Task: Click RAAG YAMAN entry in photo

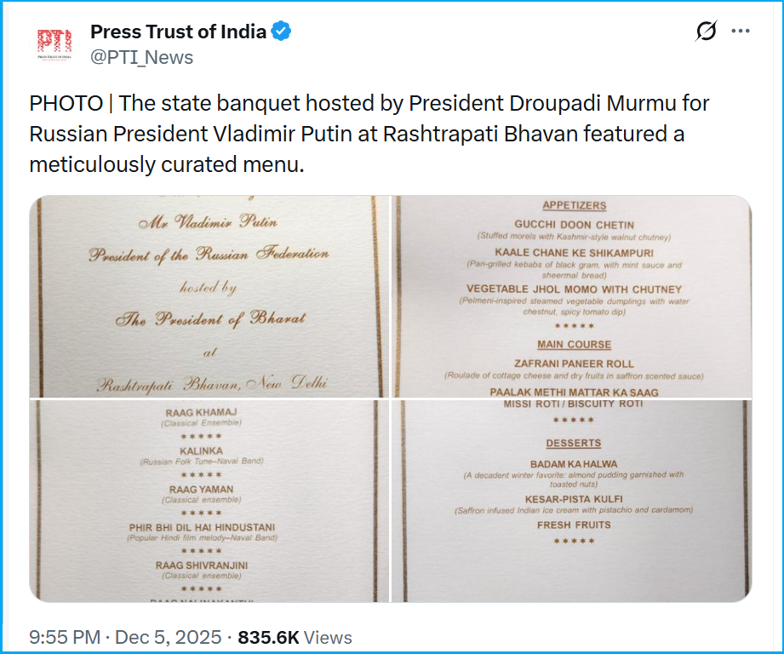Action: pos(201,490)
